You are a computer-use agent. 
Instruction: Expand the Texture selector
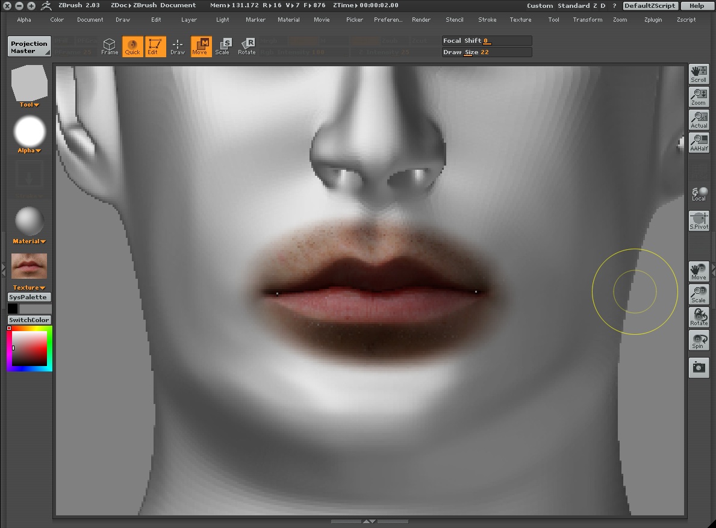(x=28, y=287)
